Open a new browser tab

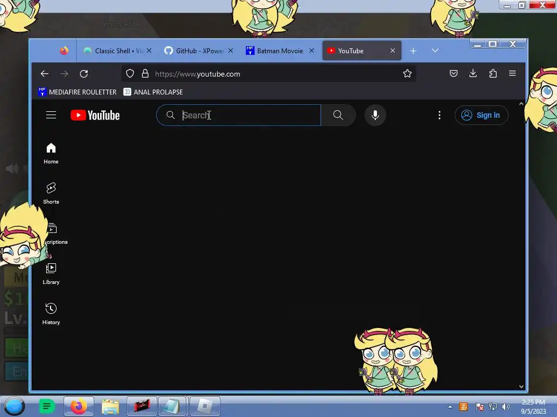point(413,51)
